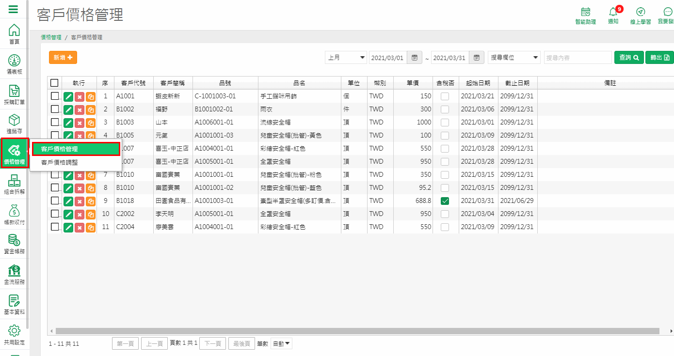674x356 pixels.
Task: Open 組合拆解 in the sidebar
Action: [15, 184]
